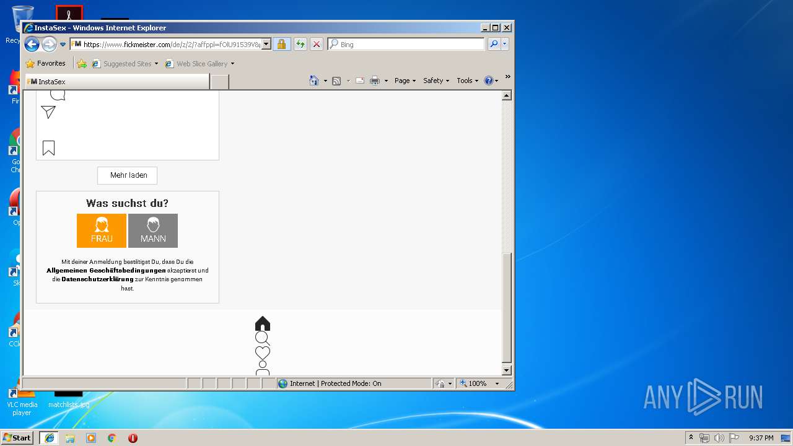Viewport: 793px width, 446px height.
Task: Click the security lock icon
Action: tap(281, 44)
